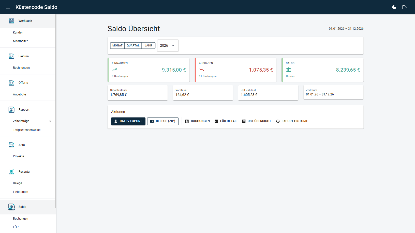415x233 pixels.
Task: Download Belege (ZIP) archive
Action: 163,121
